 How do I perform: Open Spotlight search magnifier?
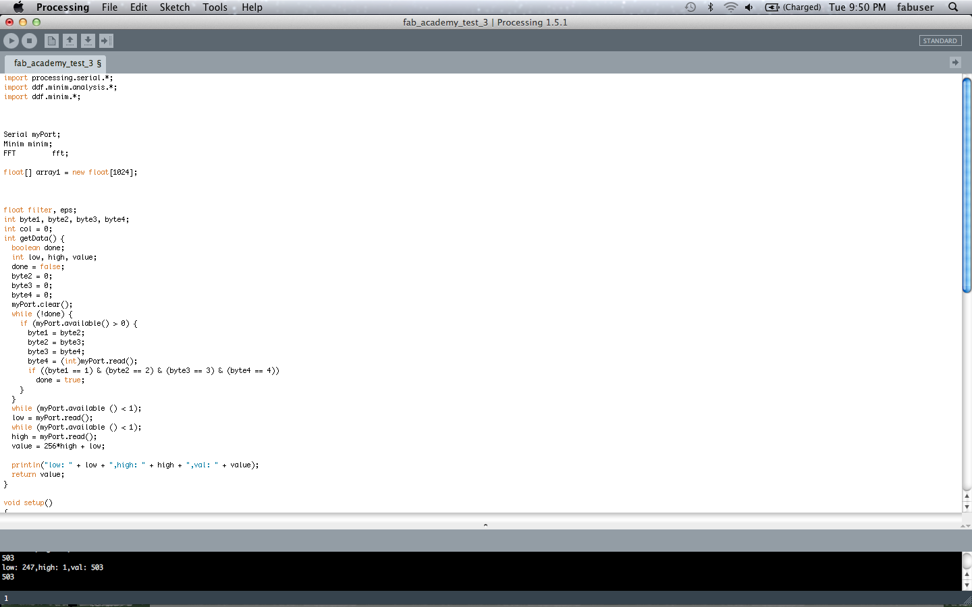(x=953, y=7)
